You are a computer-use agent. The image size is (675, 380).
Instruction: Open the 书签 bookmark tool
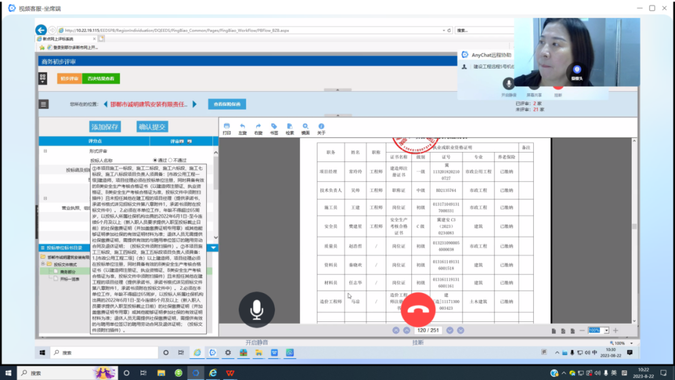[x=274, y=126]
